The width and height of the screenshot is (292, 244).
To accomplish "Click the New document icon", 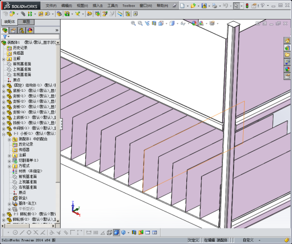I will pos(182,6).
